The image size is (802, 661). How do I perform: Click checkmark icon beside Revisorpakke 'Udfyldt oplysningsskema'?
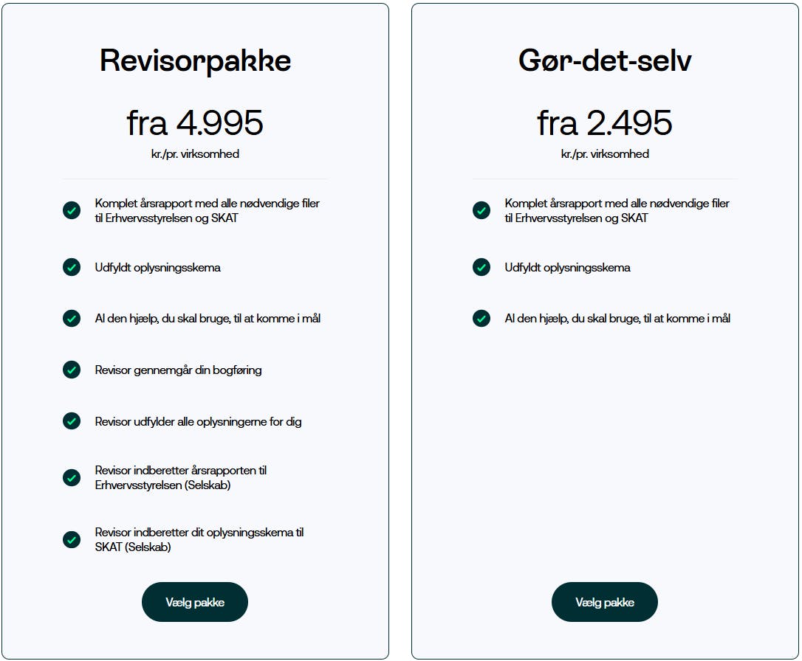point(72,267)
